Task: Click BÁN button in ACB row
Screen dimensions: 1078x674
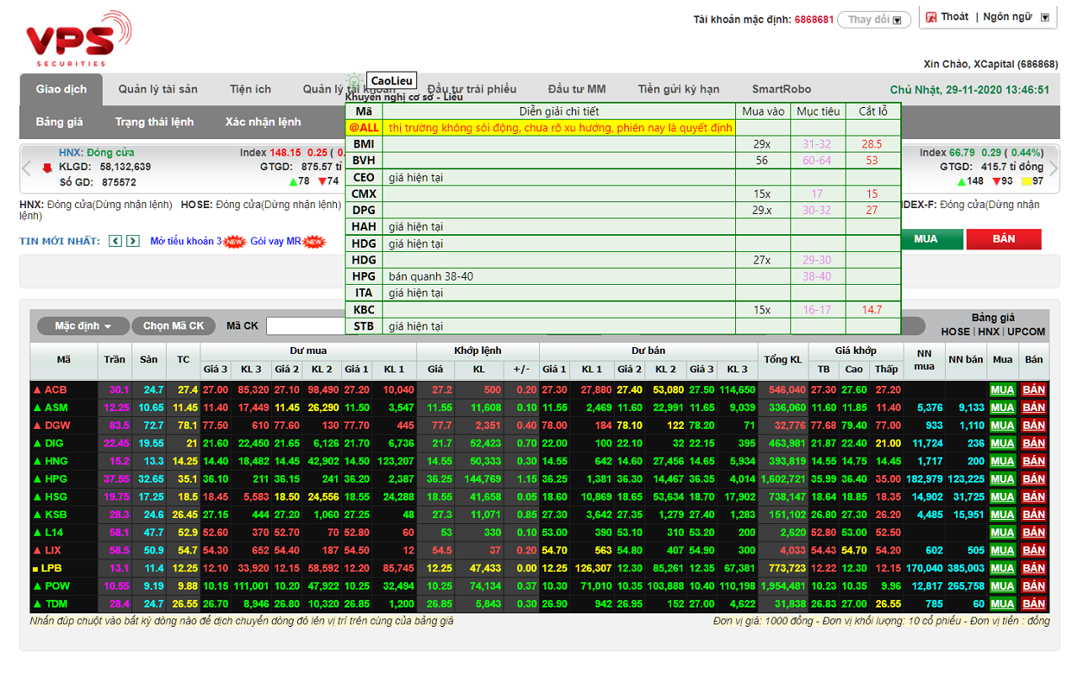Action: (x=1033, y=390)
